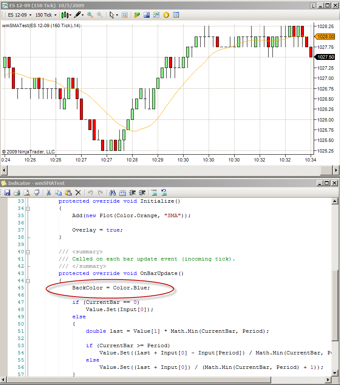The width and height of the screenshot is (340, 385).
Task: Expand the chart style dropdown arrow
Action: pos(71,15)
